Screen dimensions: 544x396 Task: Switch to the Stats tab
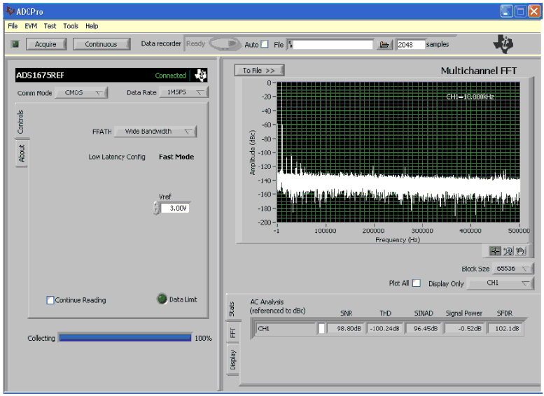tap(232, 309)
